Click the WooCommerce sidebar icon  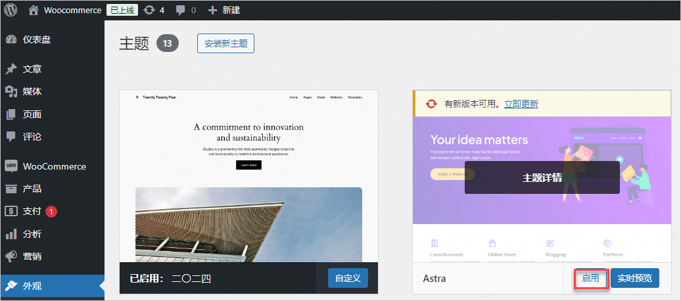(x=11, y=166)
